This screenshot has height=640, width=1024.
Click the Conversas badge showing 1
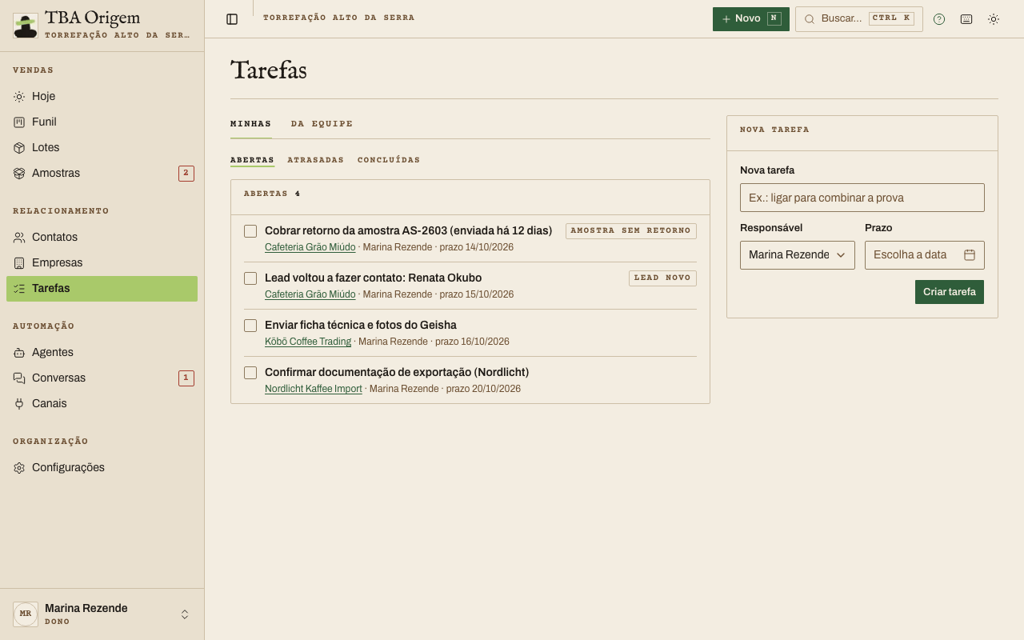coord(186,378)
